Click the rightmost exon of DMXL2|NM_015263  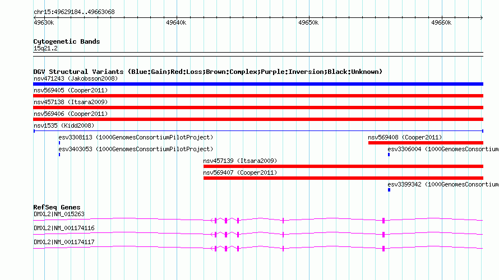pyautogui.click(x=384, y=221)
